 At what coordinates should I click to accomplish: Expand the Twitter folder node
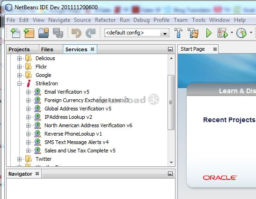click(20, 159)
